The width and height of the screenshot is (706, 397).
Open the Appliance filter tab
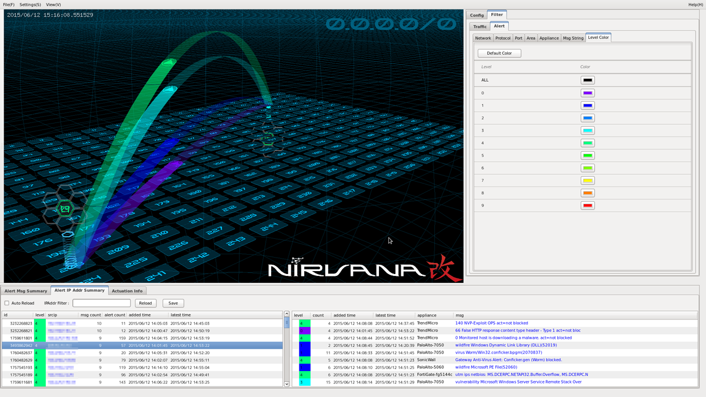[x=549, y=38]
